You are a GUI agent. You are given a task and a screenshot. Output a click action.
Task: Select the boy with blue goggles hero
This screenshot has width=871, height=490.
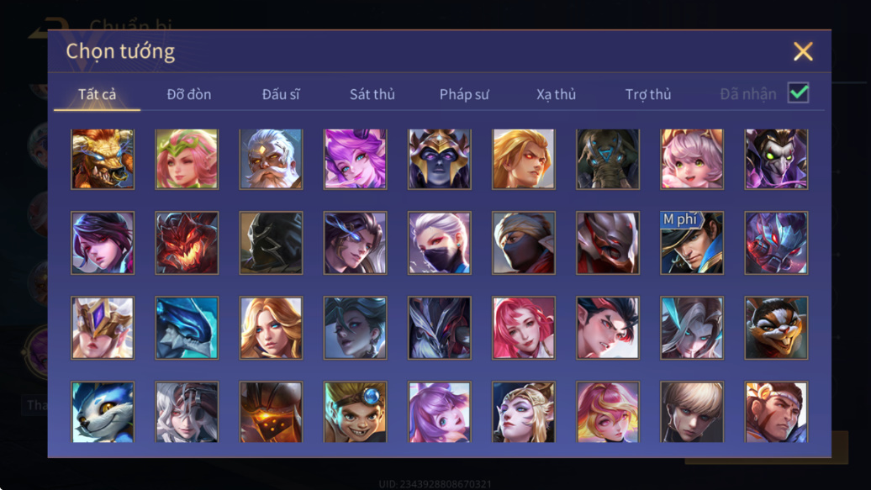click(355, 412)
